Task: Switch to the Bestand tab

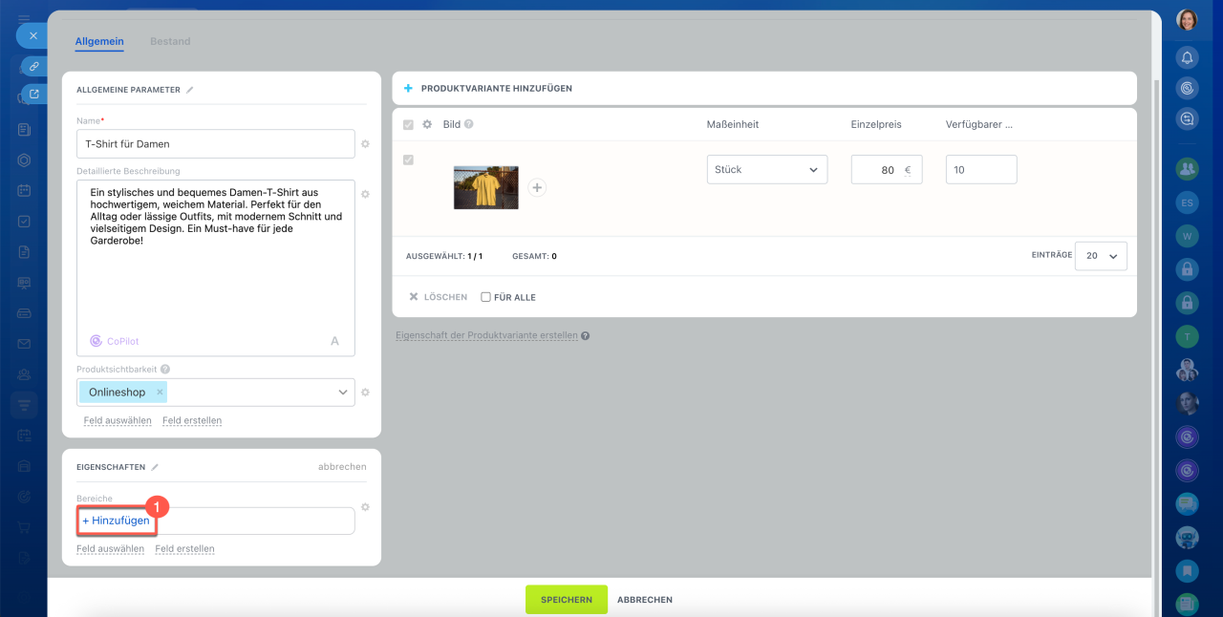Action: 170,41
